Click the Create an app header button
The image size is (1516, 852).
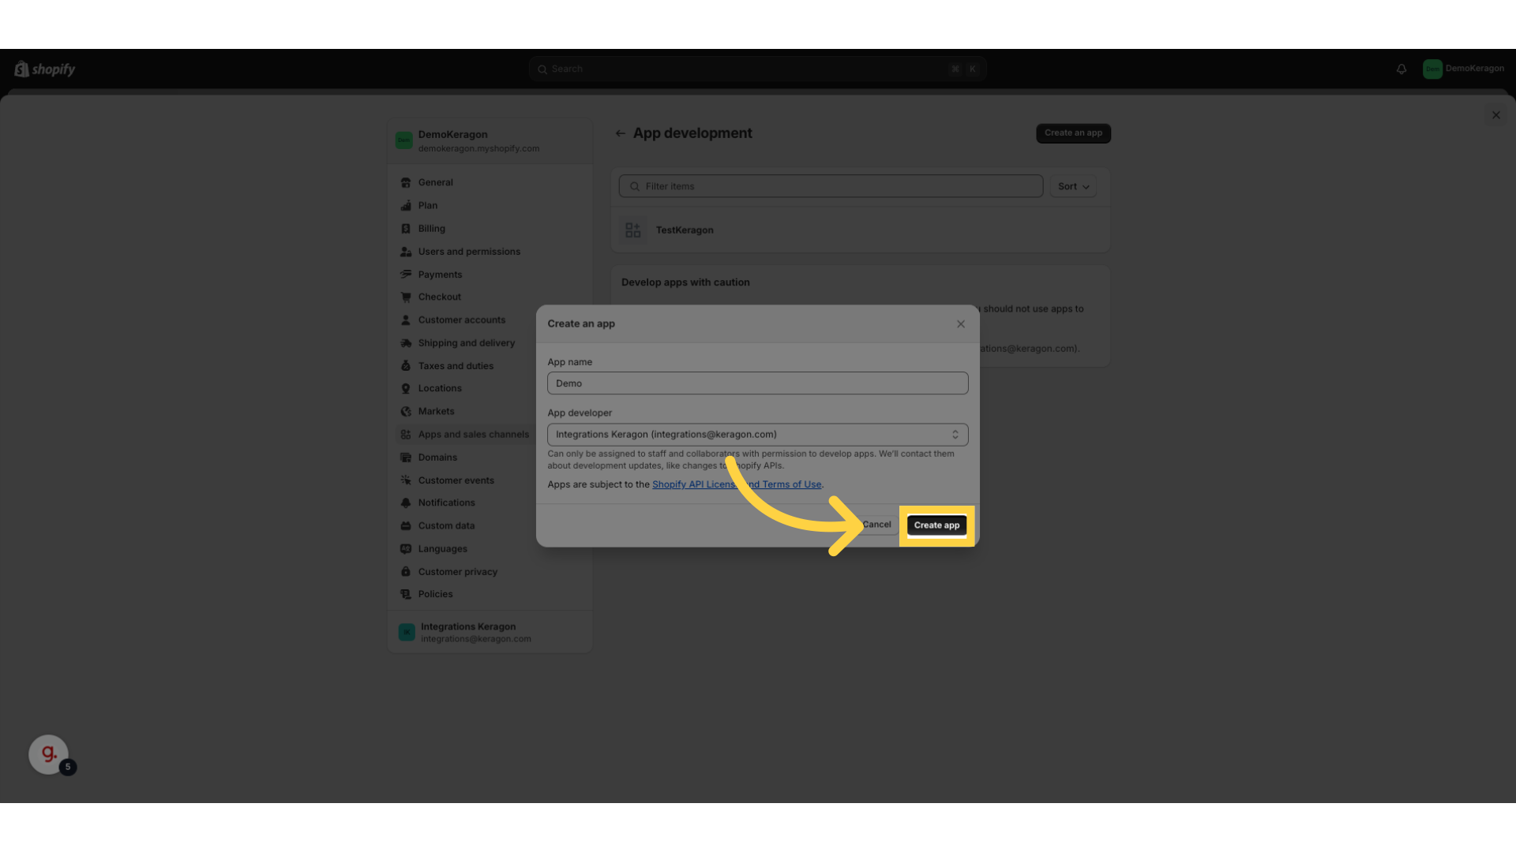point(1073,133)
